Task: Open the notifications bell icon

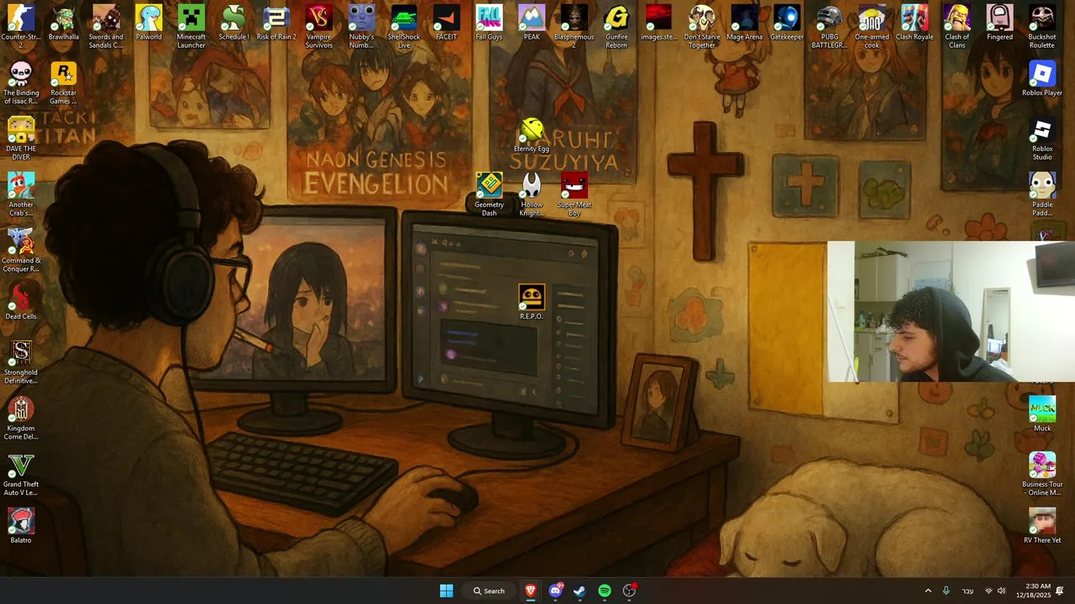Action: coord(1060,591)
